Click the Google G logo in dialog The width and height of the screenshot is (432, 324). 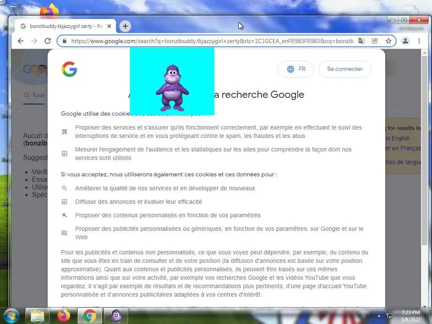pos(70,69)
